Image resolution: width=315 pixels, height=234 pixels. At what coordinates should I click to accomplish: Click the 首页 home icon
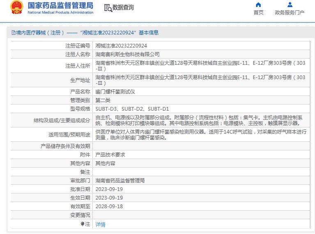point(258,5)
